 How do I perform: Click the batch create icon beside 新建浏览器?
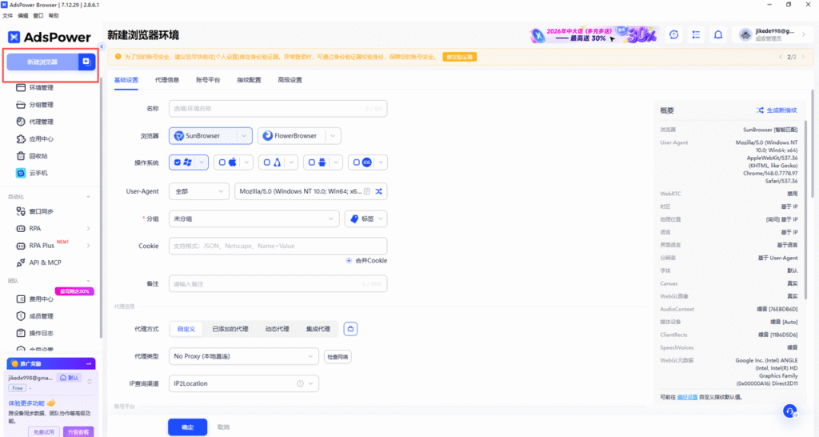(x=86, y=62)
